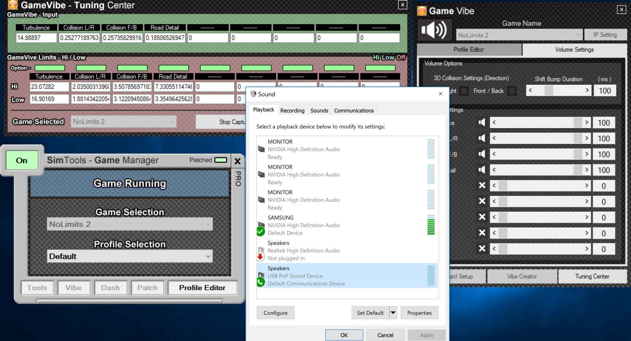Select the Realtek Speakers not plugged in icon
The height and width of the screenshot is (341, 631).
click(261, 254)
